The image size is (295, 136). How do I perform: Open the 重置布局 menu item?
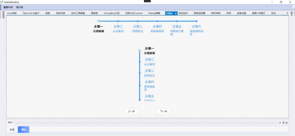[8, 7]
